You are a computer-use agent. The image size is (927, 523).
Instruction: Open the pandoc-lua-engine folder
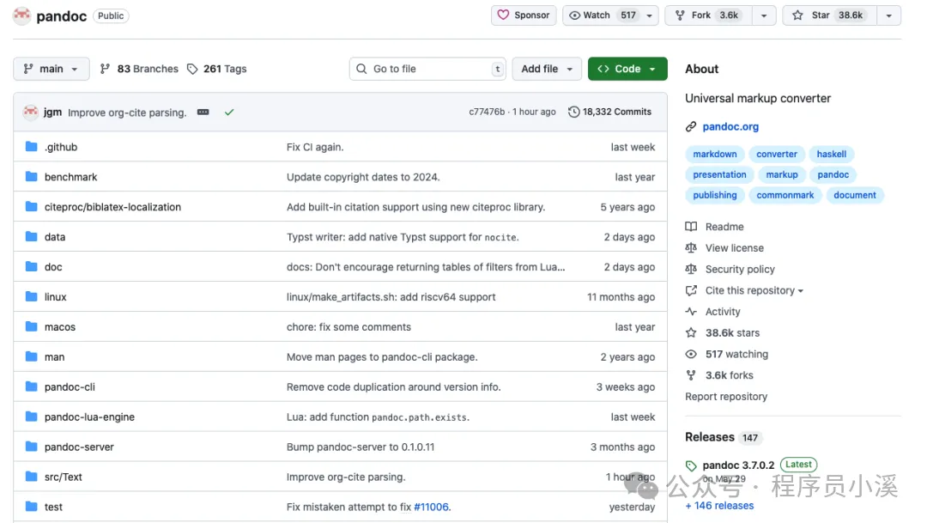click(x=89, y=417)
